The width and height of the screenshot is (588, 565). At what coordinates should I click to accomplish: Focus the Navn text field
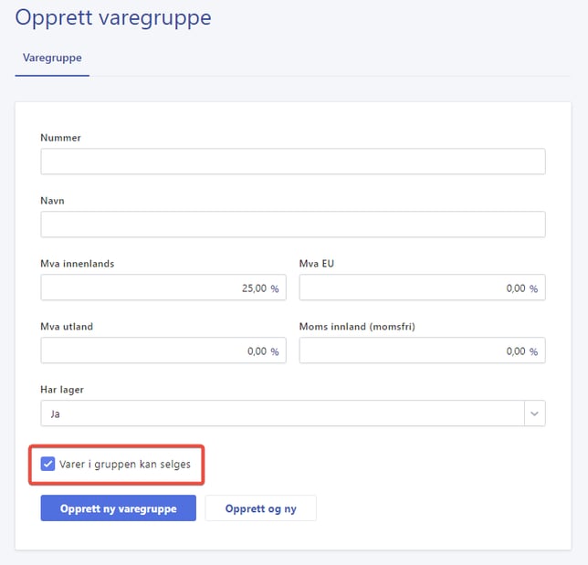coord(292,225)
